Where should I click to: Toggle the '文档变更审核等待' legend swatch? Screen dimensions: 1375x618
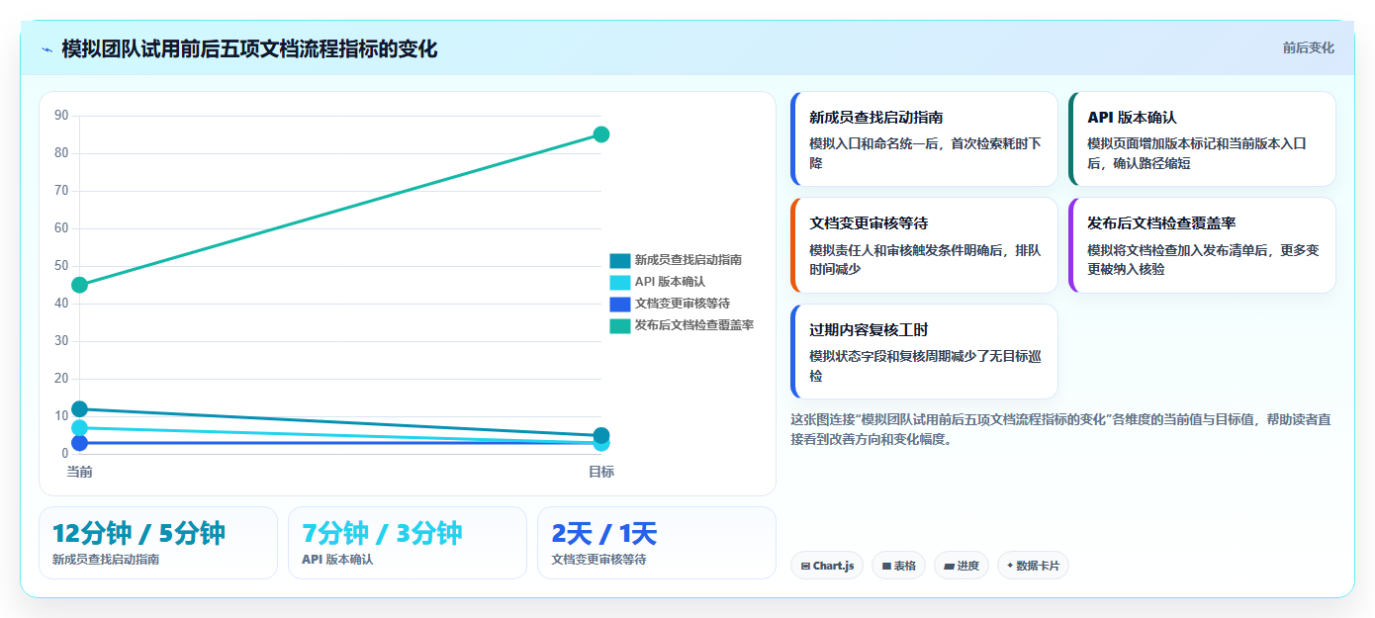(619, 304)
